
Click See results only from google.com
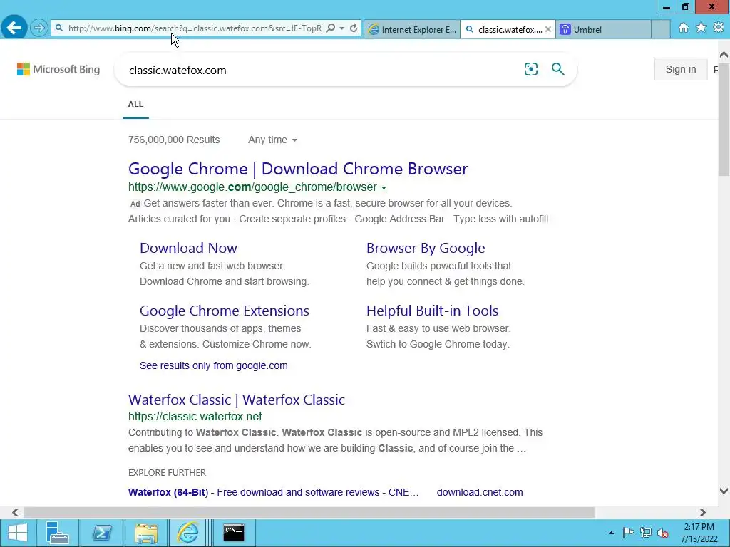tap(214, 365)
